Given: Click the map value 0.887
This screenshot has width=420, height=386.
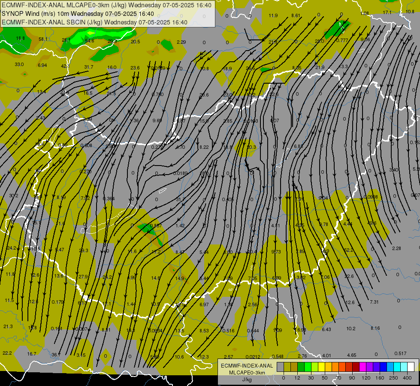Looking at the screenshot, I should [x=156, y=226].
